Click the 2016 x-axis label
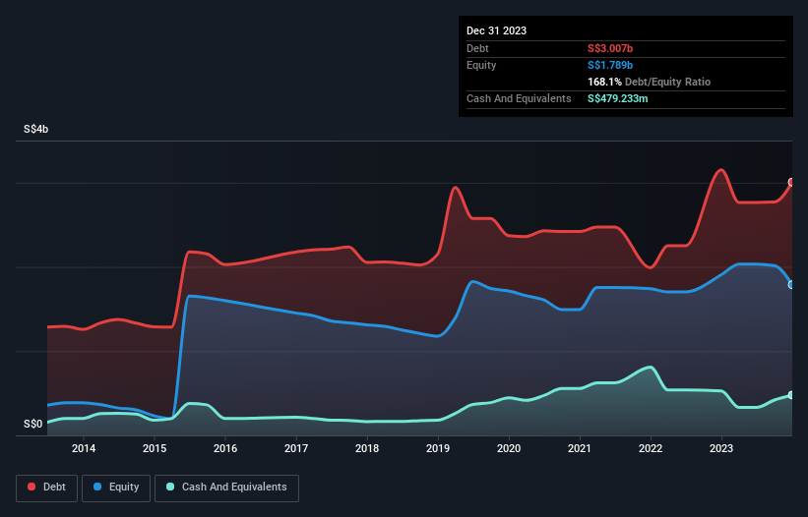This screenshot has height=517, width=808. coord(225,448)
